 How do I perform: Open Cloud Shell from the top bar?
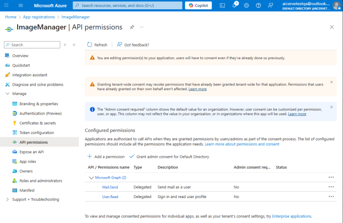coord(222,5)
